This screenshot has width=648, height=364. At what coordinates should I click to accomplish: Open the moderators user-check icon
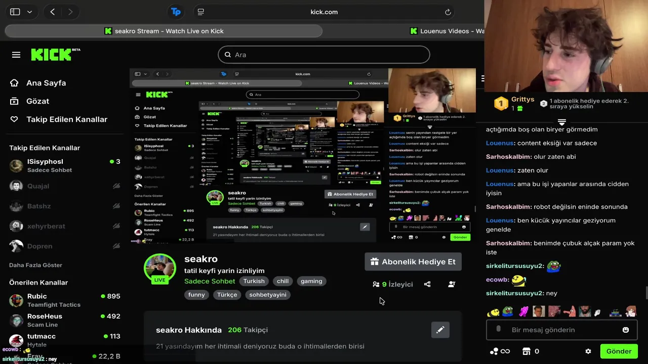pyautogui.click(x=452, y=284)
